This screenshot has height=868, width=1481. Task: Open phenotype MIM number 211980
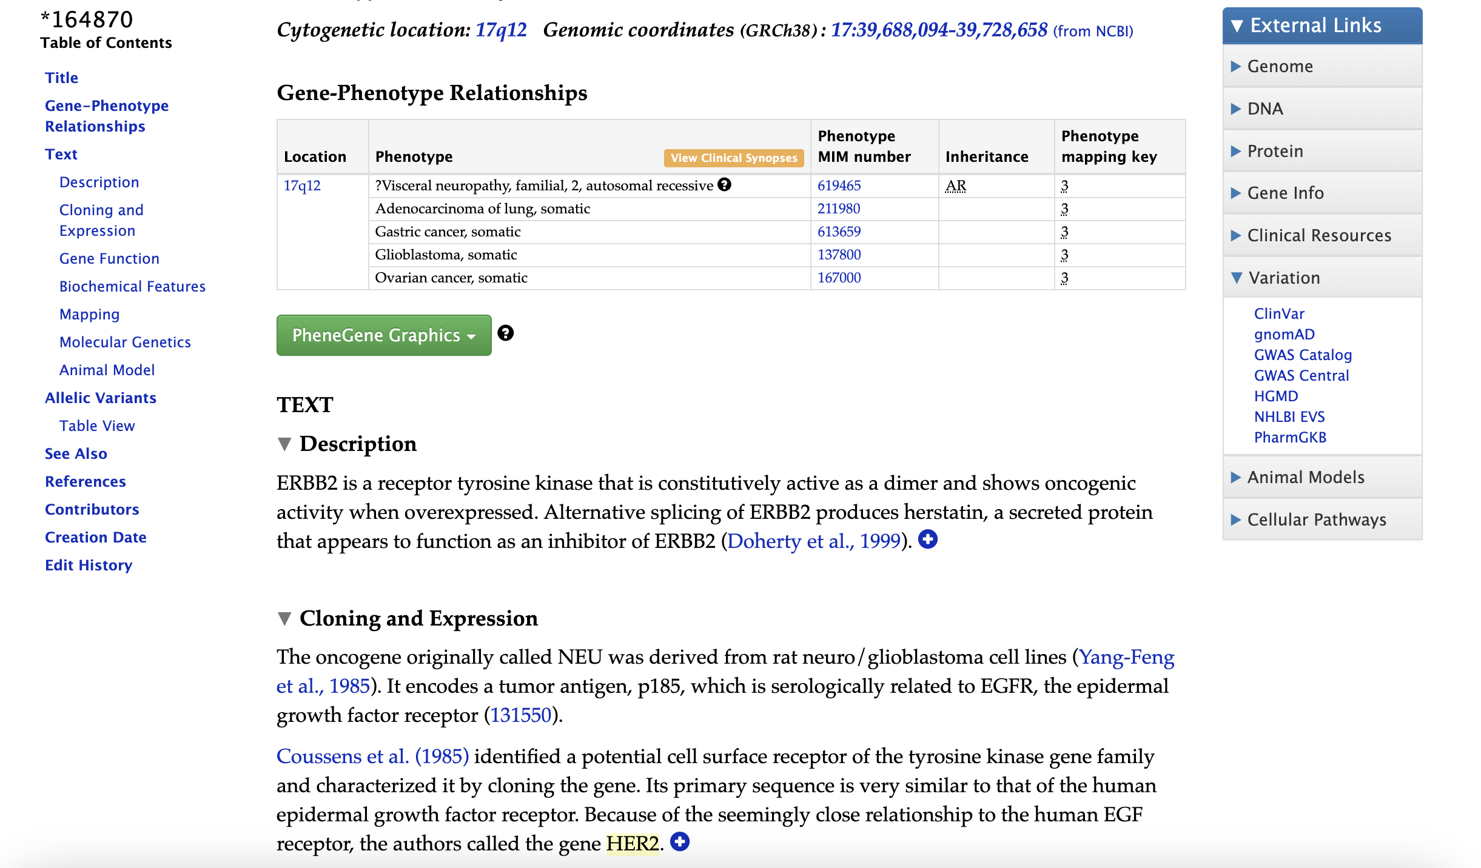[x=839, y=209]
